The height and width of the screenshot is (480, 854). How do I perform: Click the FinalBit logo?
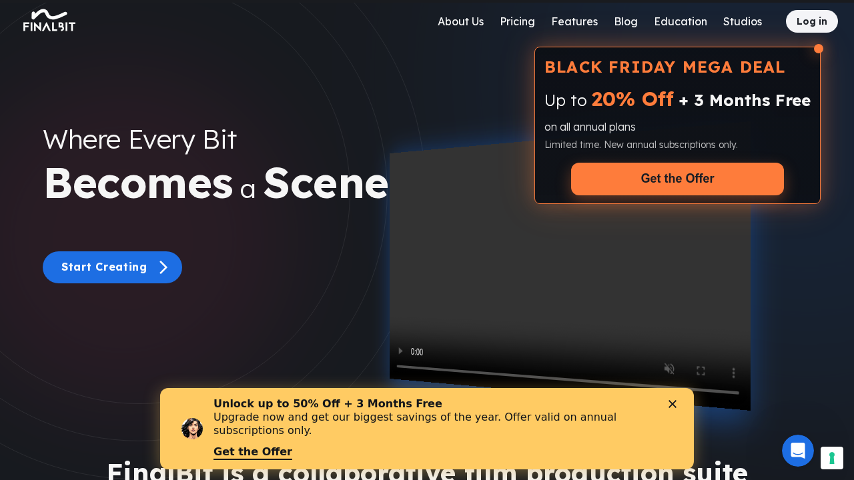click(49, 21)
